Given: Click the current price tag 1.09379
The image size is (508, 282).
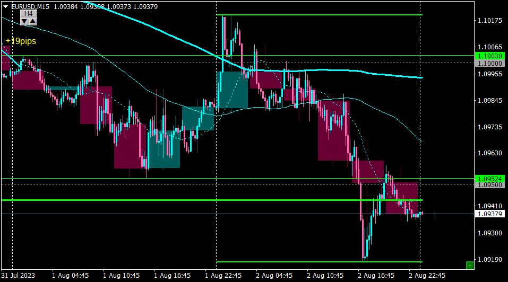Looking at the screenshot, I should (x=490, y=214).
